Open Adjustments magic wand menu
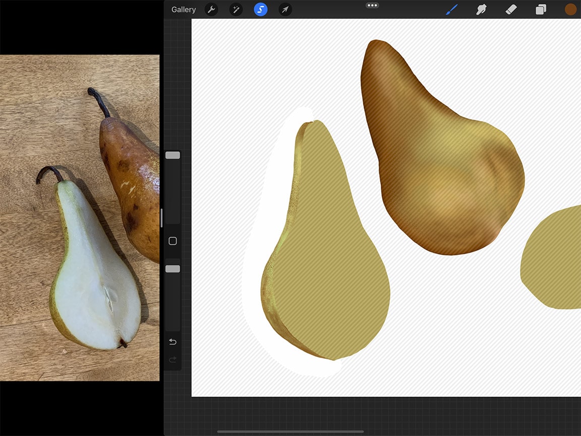The width and height of the screenshot is (581, 436). [x=236, y=10]
